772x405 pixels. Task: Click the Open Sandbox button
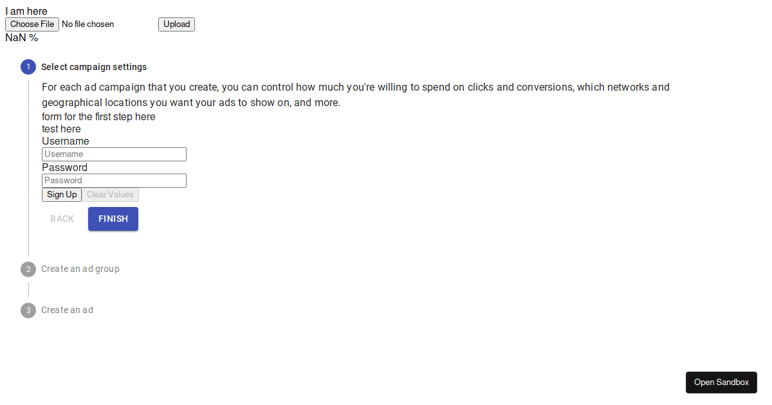coord(721,382)
